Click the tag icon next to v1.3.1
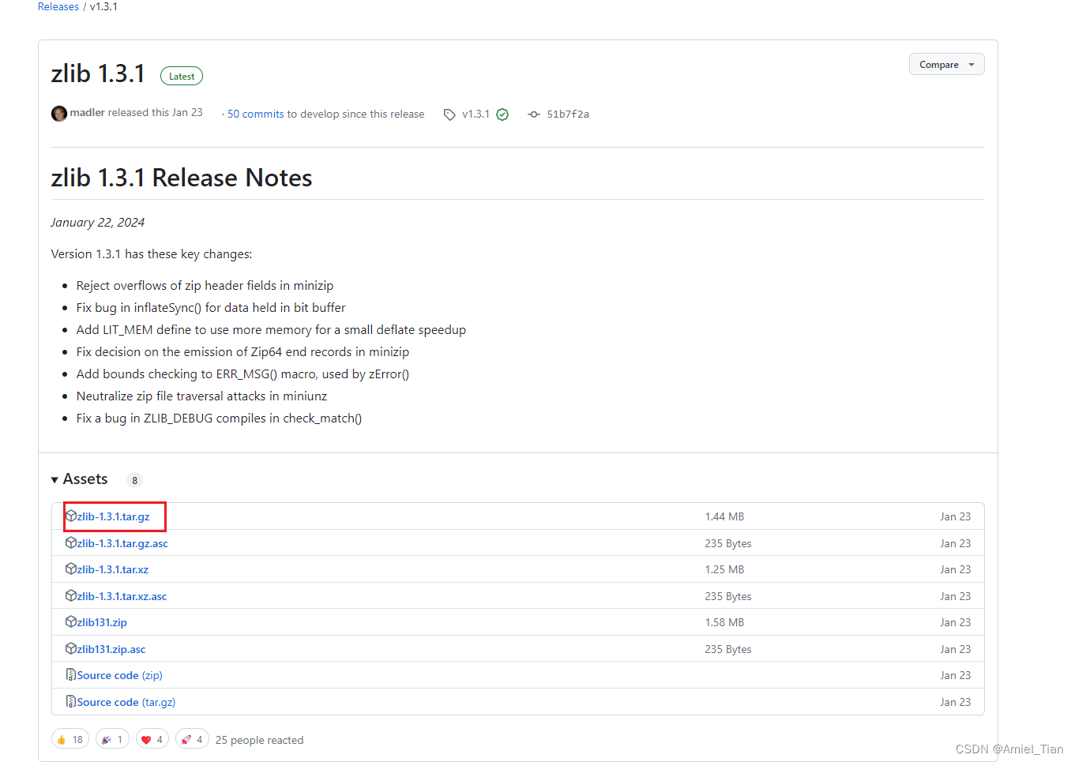 [x=449, y=114]
